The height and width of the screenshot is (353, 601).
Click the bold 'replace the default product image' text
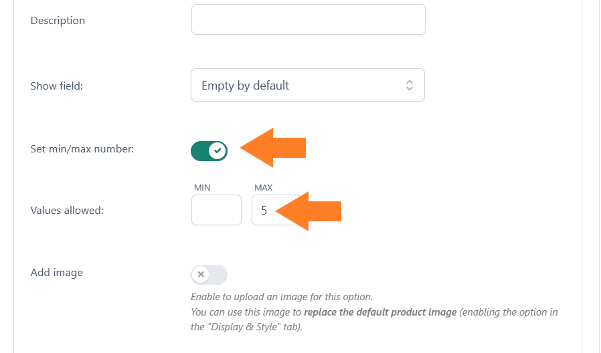380,312
